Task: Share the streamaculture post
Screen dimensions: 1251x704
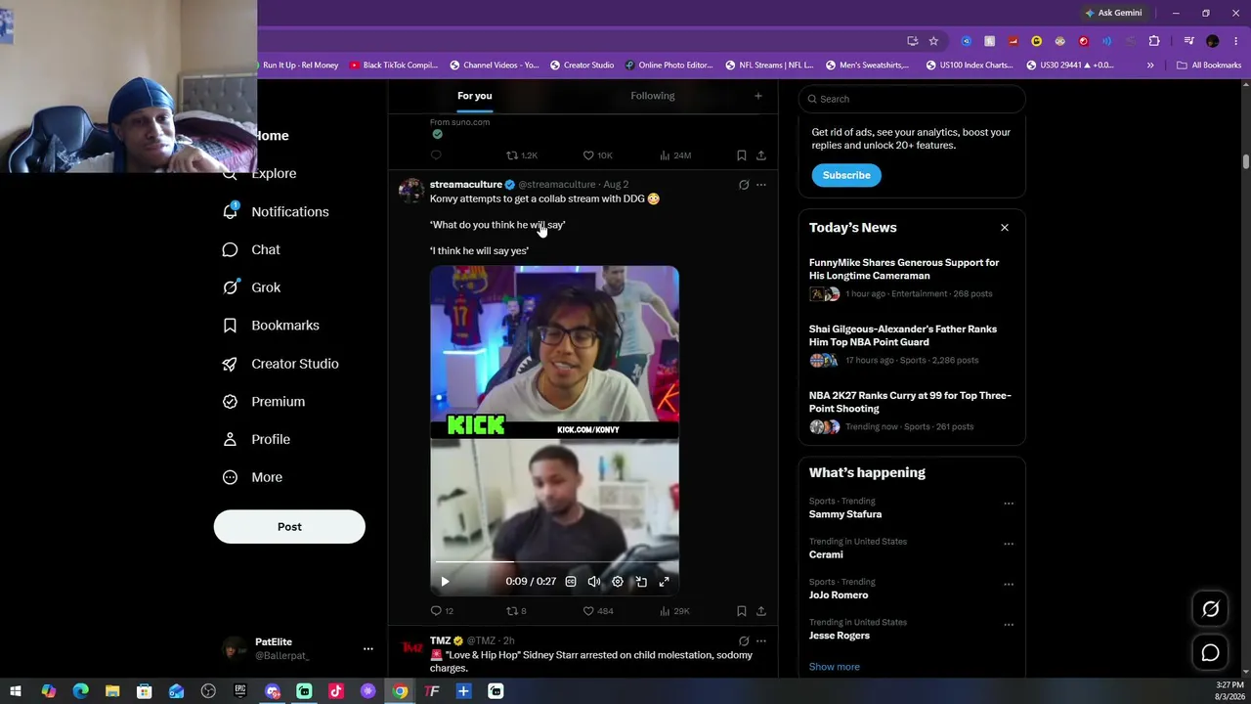Action: click(x=761, y=611)
